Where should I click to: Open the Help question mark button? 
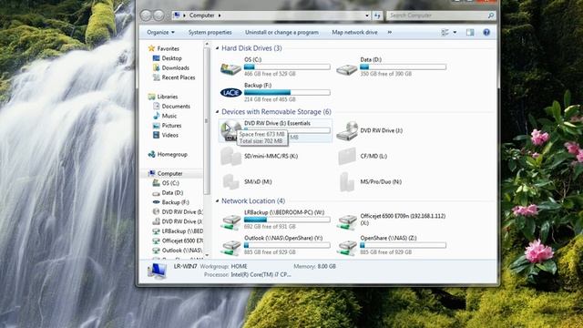486,33
